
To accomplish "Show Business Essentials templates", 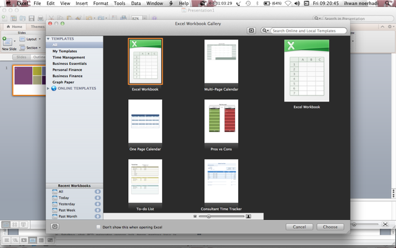I will click(69, 63).
